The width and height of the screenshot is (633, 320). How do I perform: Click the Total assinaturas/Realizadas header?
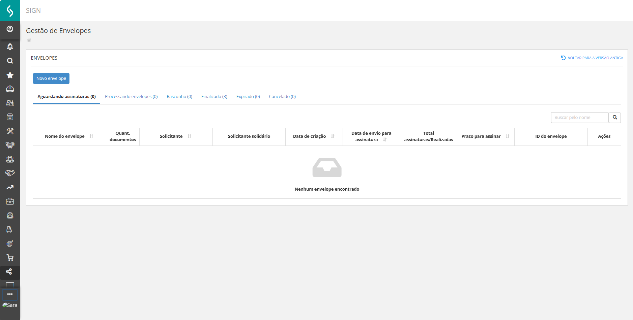pos(429,136)
